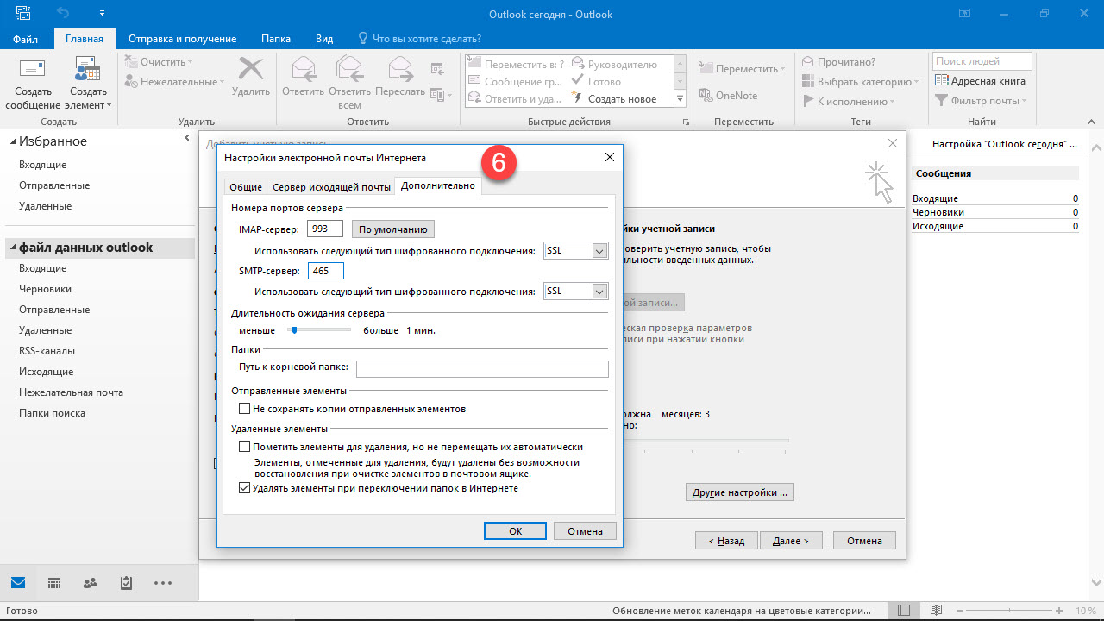Viewport: 1104px width, 621px height.
Task: Open the Create item icon
Action: (x=88, y=70)
